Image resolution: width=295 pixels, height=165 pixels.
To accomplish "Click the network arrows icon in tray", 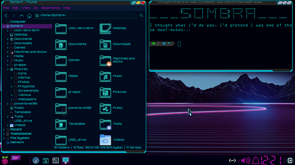I will pyautogui.click(x=232, y=160).
